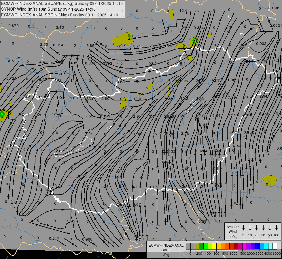Click the map value '25.0'

pos(185,116)
